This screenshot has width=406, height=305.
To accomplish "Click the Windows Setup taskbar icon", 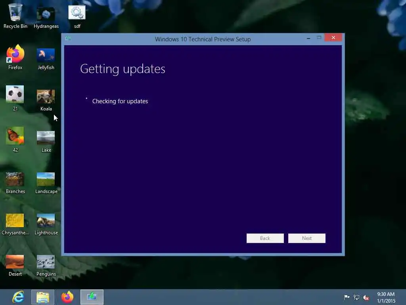I will [x=92, y=297].
